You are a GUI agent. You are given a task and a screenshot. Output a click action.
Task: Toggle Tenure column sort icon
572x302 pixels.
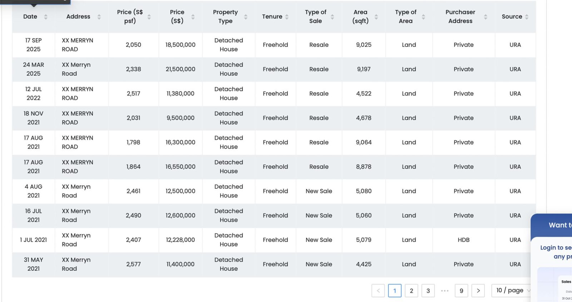point(287,17)
